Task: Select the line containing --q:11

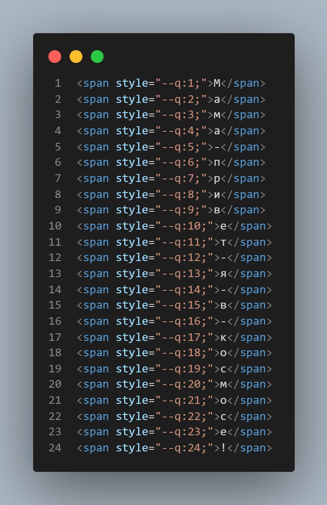Action: click(174, 242)
